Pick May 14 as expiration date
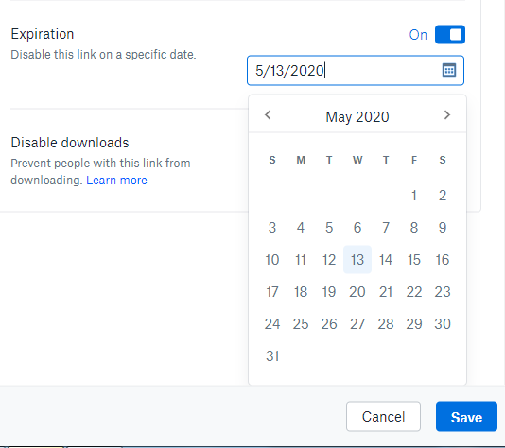The height and width of the screenshot is (448, 505). (x=386, y=260)
